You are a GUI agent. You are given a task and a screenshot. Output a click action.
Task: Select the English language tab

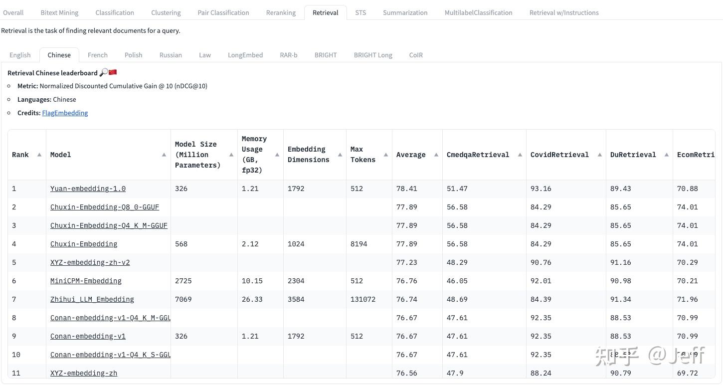tap(20, 55)
